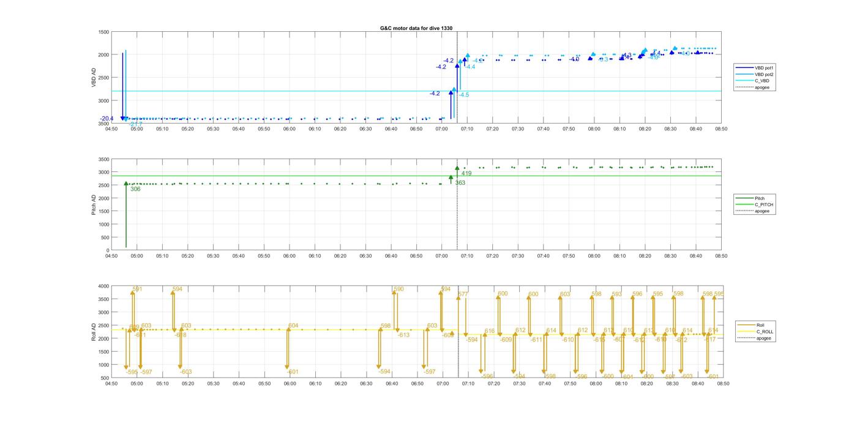Click the '04:50' time tick under the Roll plot

tap(111, 384)
